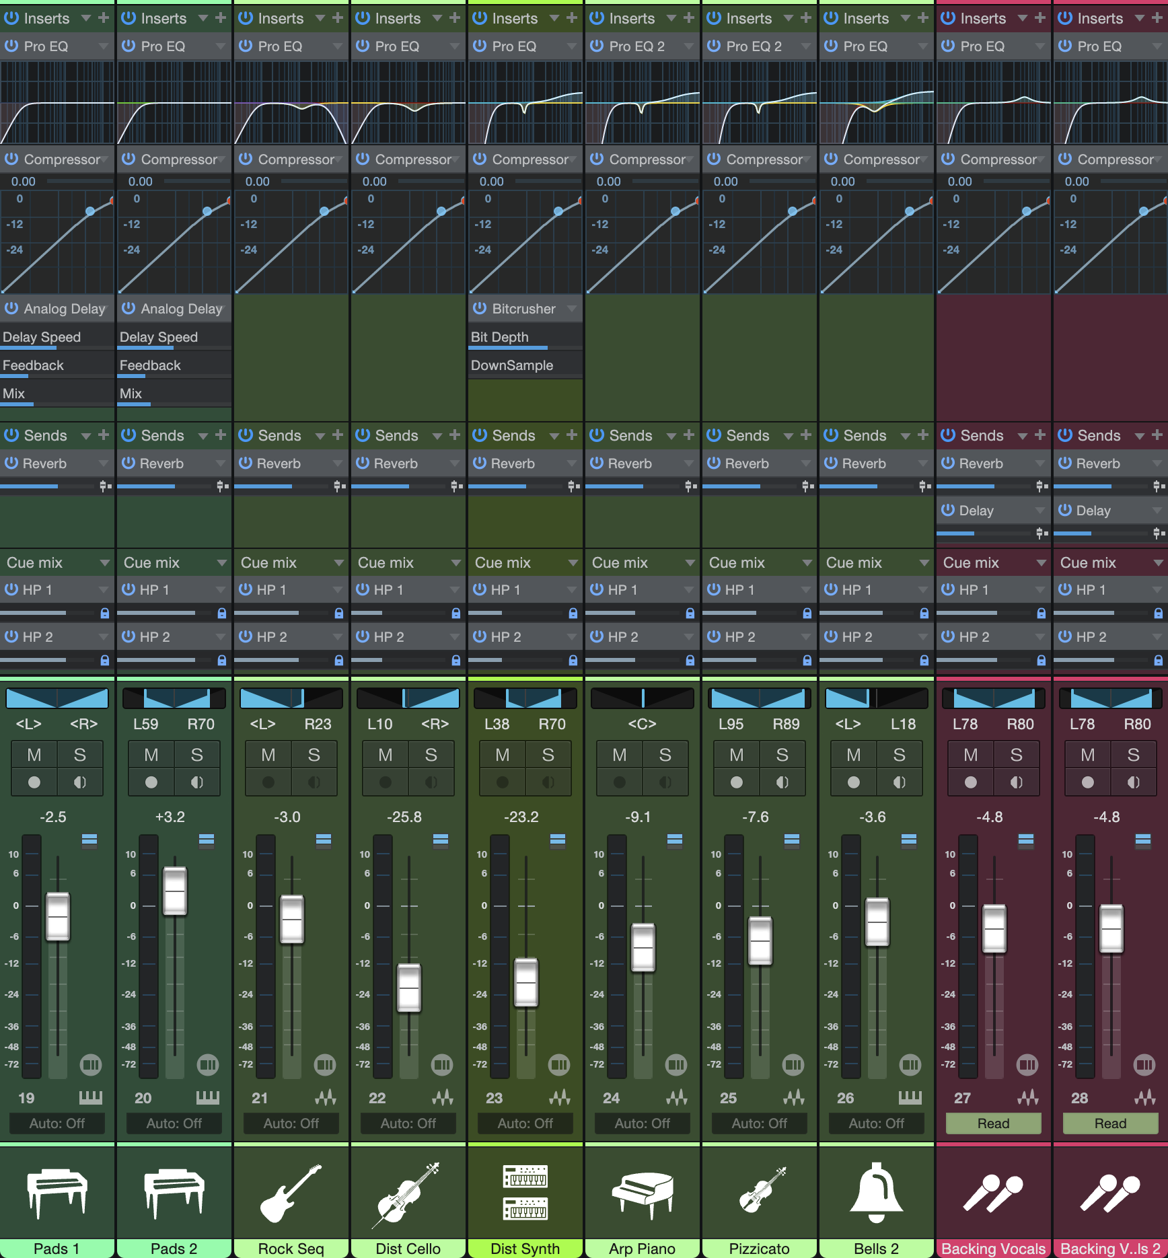Select the Backing Vocals channel name label
This screenshot has height=1258, width=1168.
(993, 1249)
